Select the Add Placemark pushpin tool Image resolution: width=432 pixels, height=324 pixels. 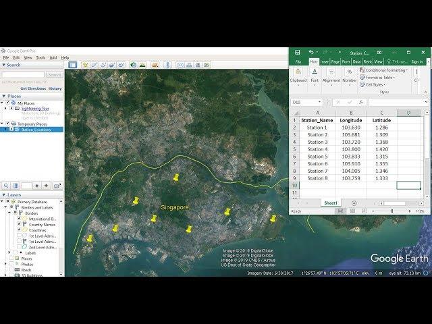(85, 65)
